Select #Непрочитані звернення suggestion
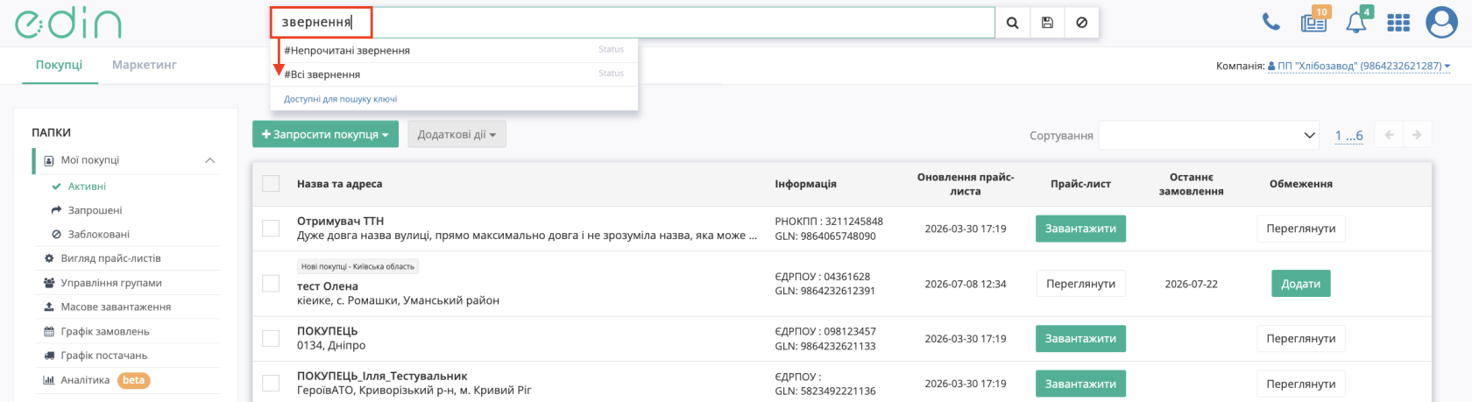The image size is (1472, 402). pos(454,50)
